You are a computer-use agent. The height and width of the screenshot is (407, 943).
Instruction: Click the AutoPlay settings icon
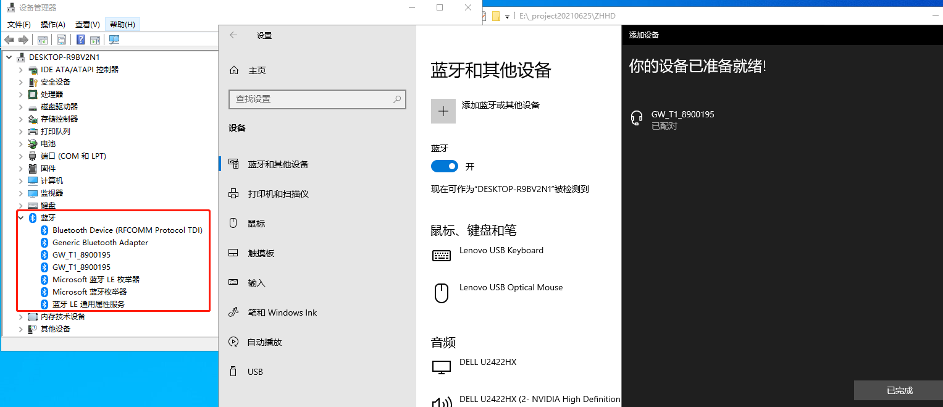[x=234, y=342]
